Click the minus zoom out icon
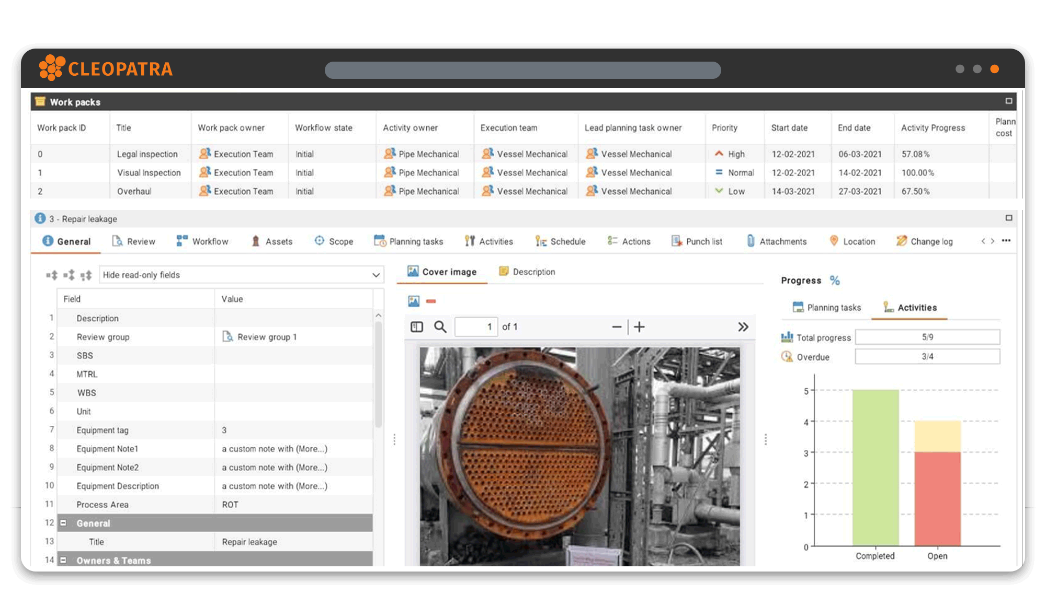 pyautogui.click(x=617, y=327)
